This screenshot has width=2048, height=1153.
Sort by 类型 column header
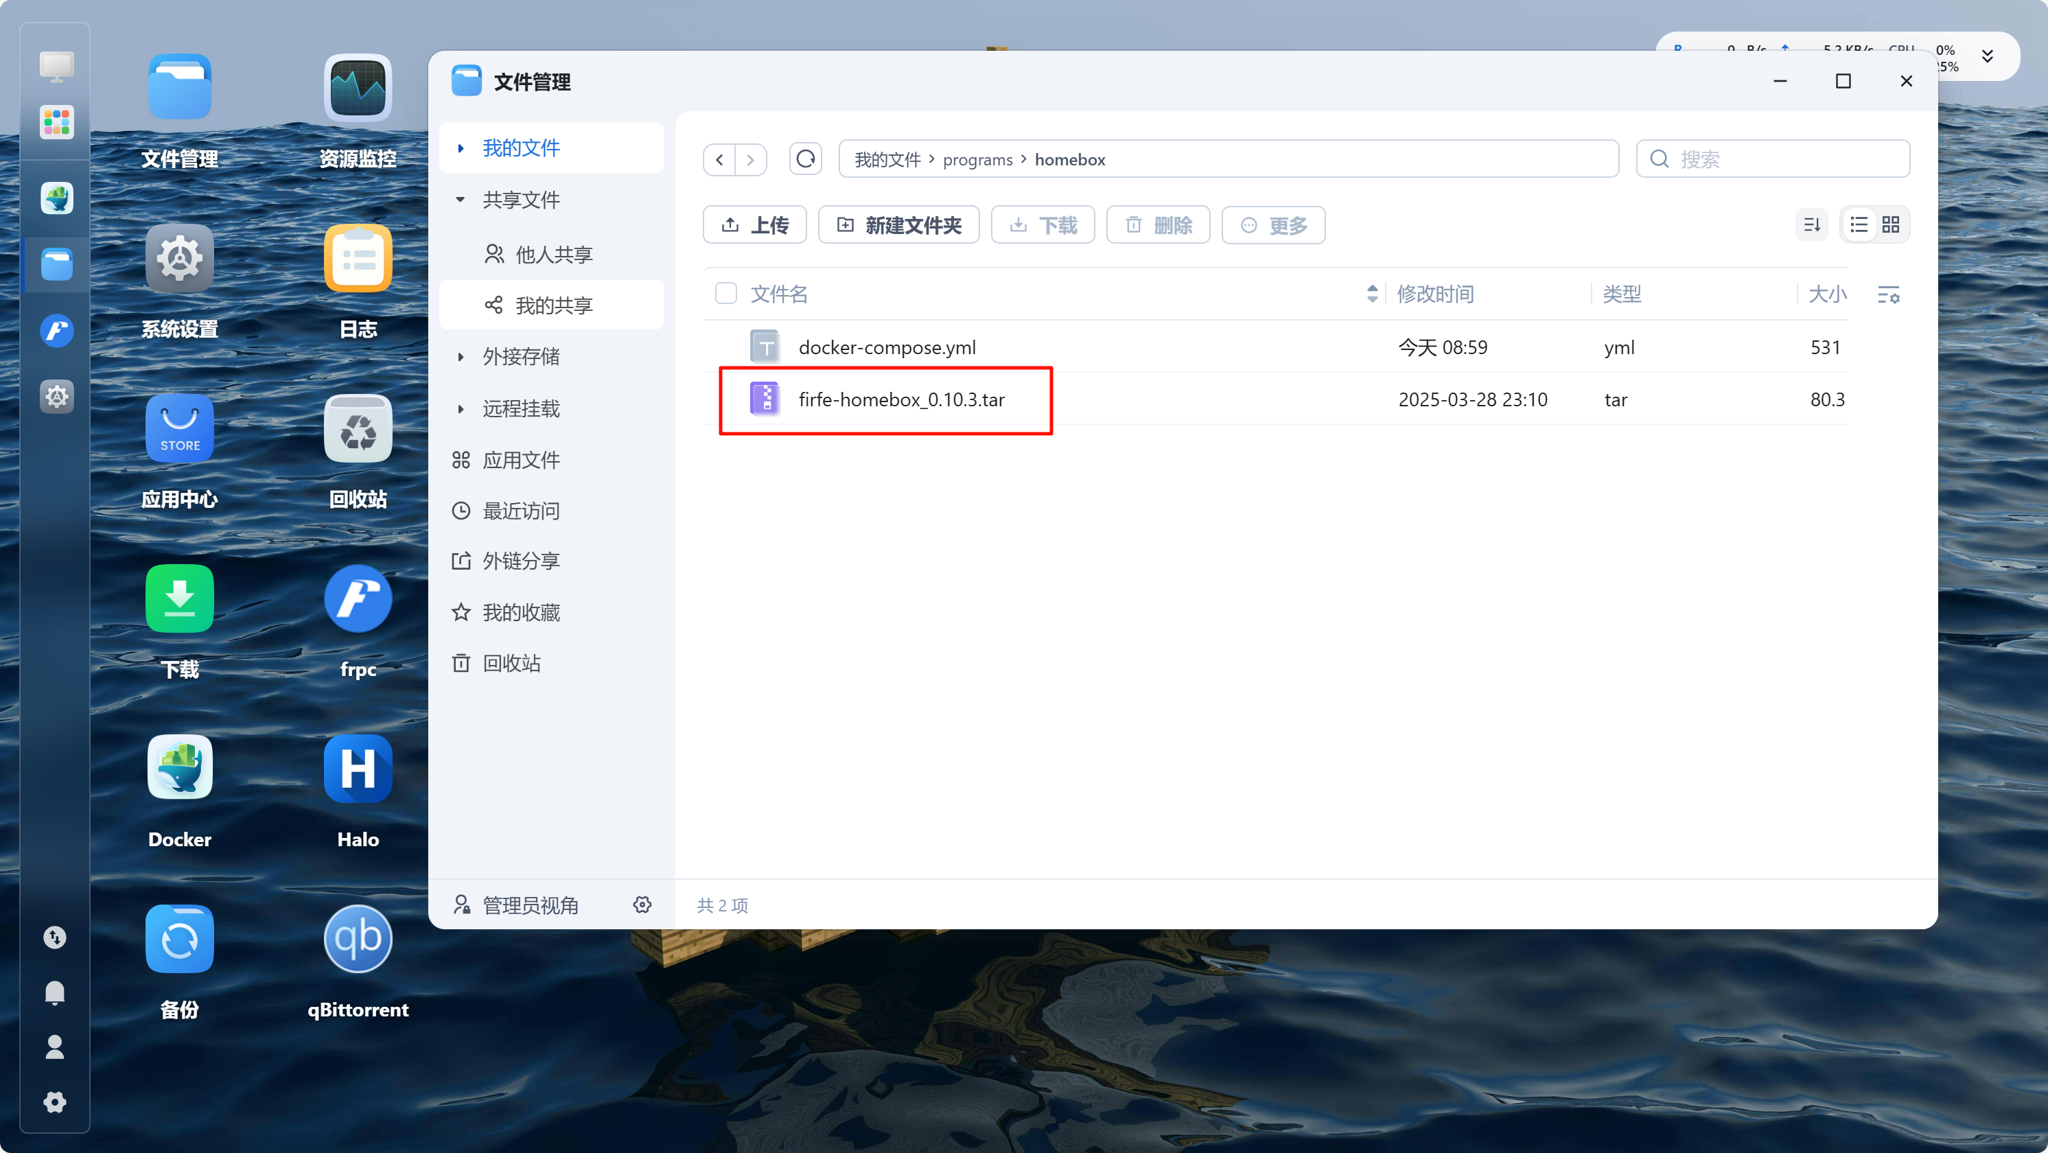(1621, 294)
